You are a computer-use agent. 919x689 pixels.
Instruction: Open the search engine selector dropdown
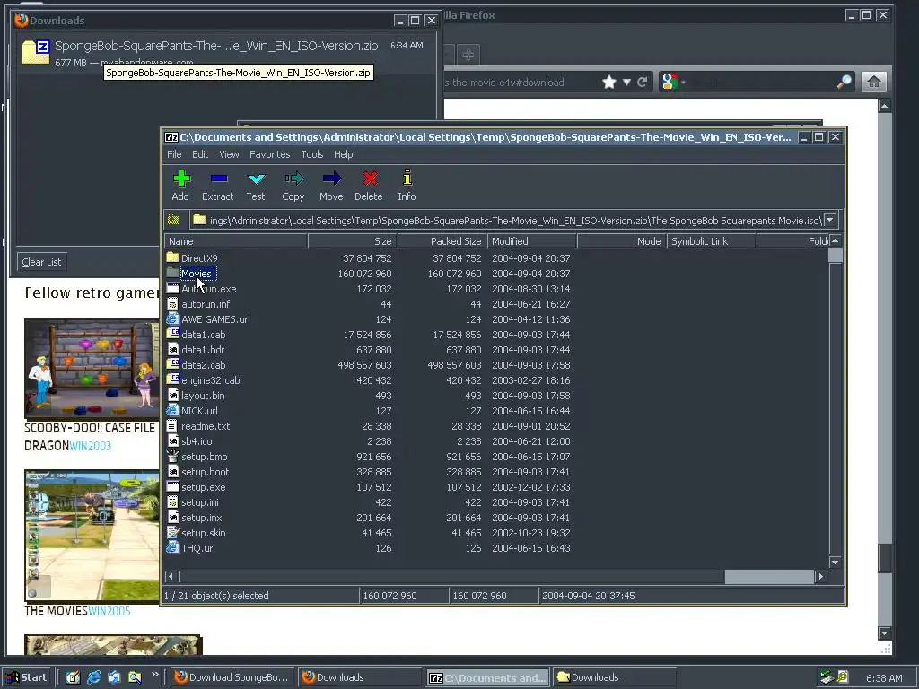pyautogui.click(x=672, y=82)
